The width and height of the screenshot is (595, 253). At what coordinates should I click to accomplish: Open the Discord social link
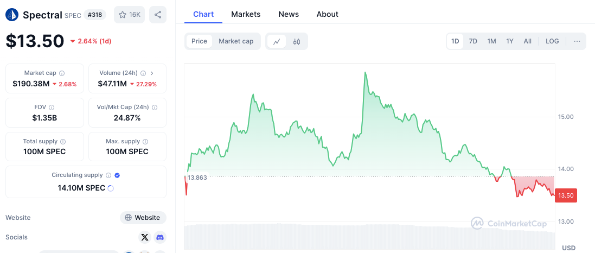tap(160, 237)
